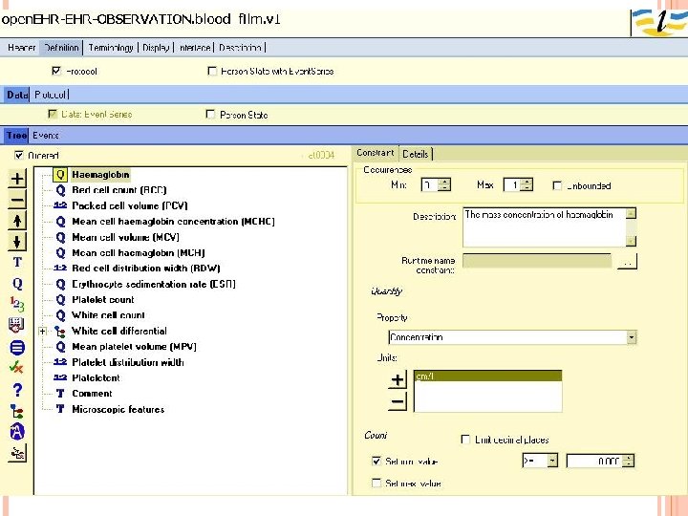Click the T icon beside Microscopic features

tap(60, 409)
